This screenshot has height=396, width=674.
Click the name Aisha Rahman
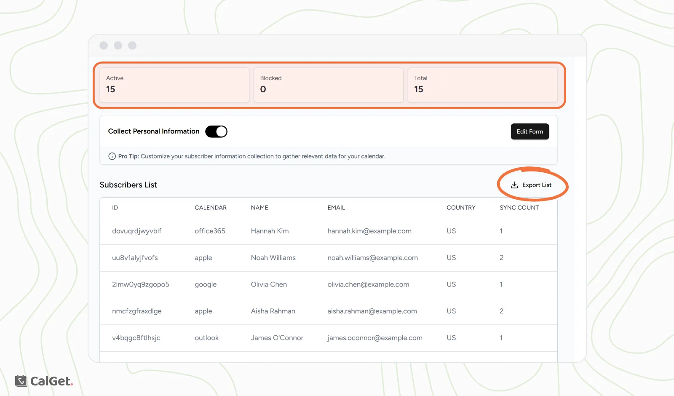[x=273, y=311]
